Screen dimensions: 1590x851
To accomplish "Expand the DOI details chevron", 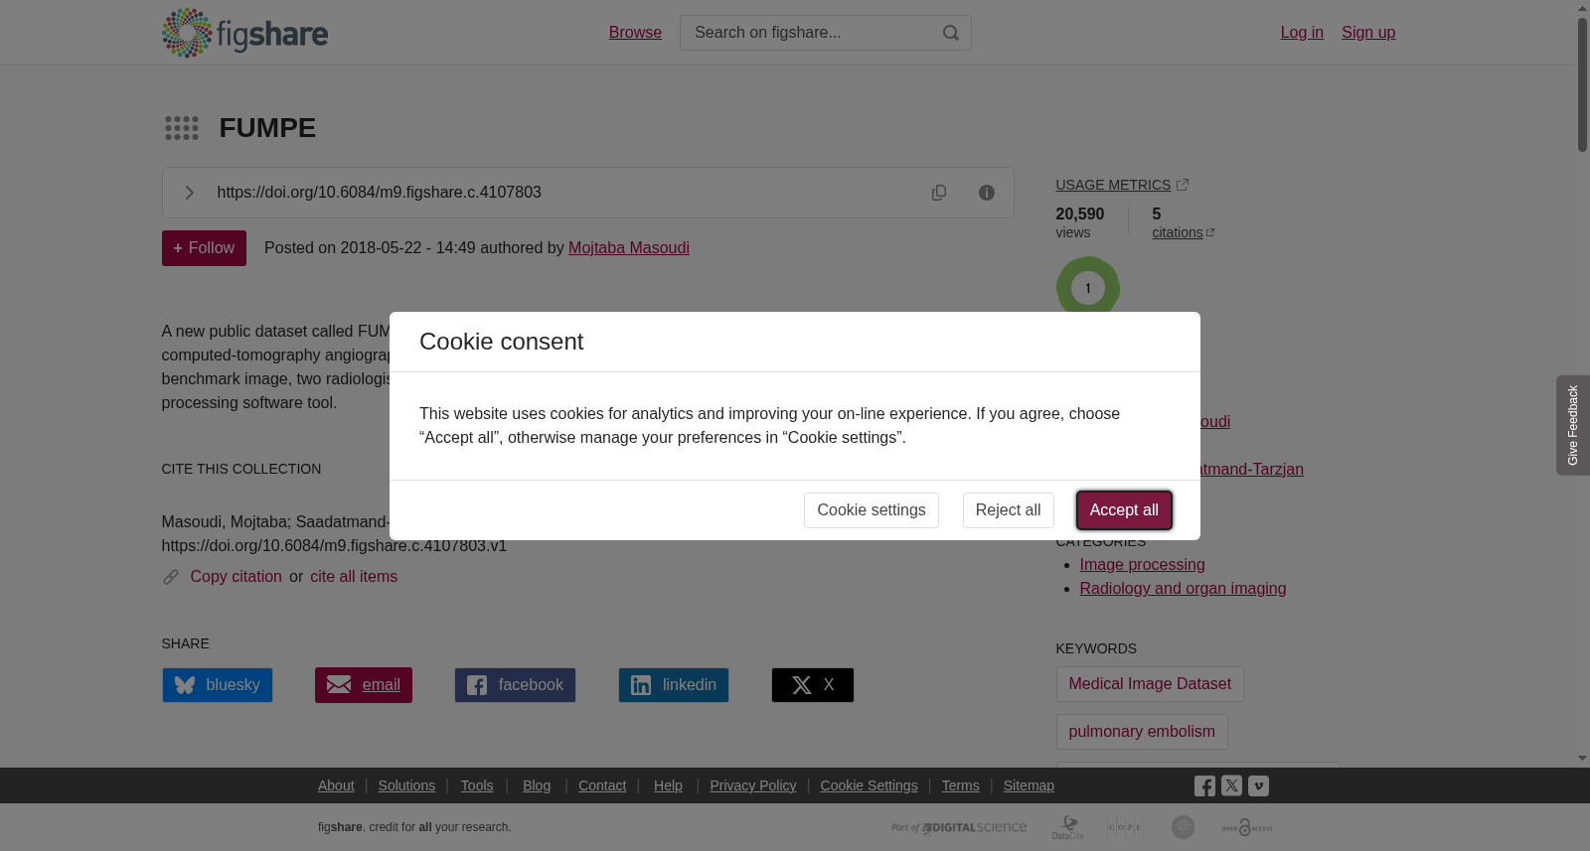I will point(189,193).
